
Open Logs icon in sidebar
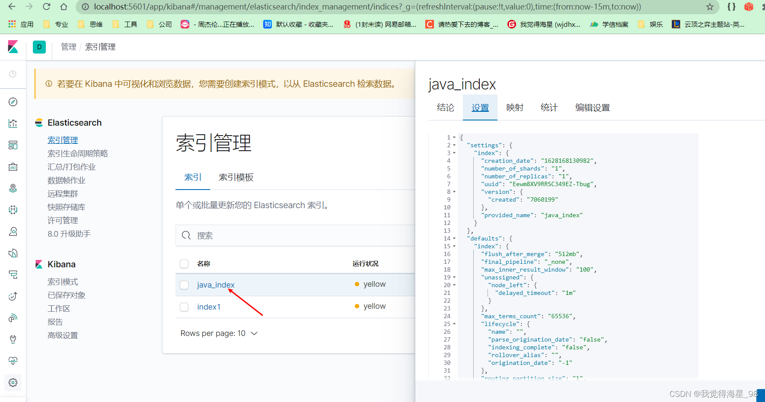[x=13, y=253]
